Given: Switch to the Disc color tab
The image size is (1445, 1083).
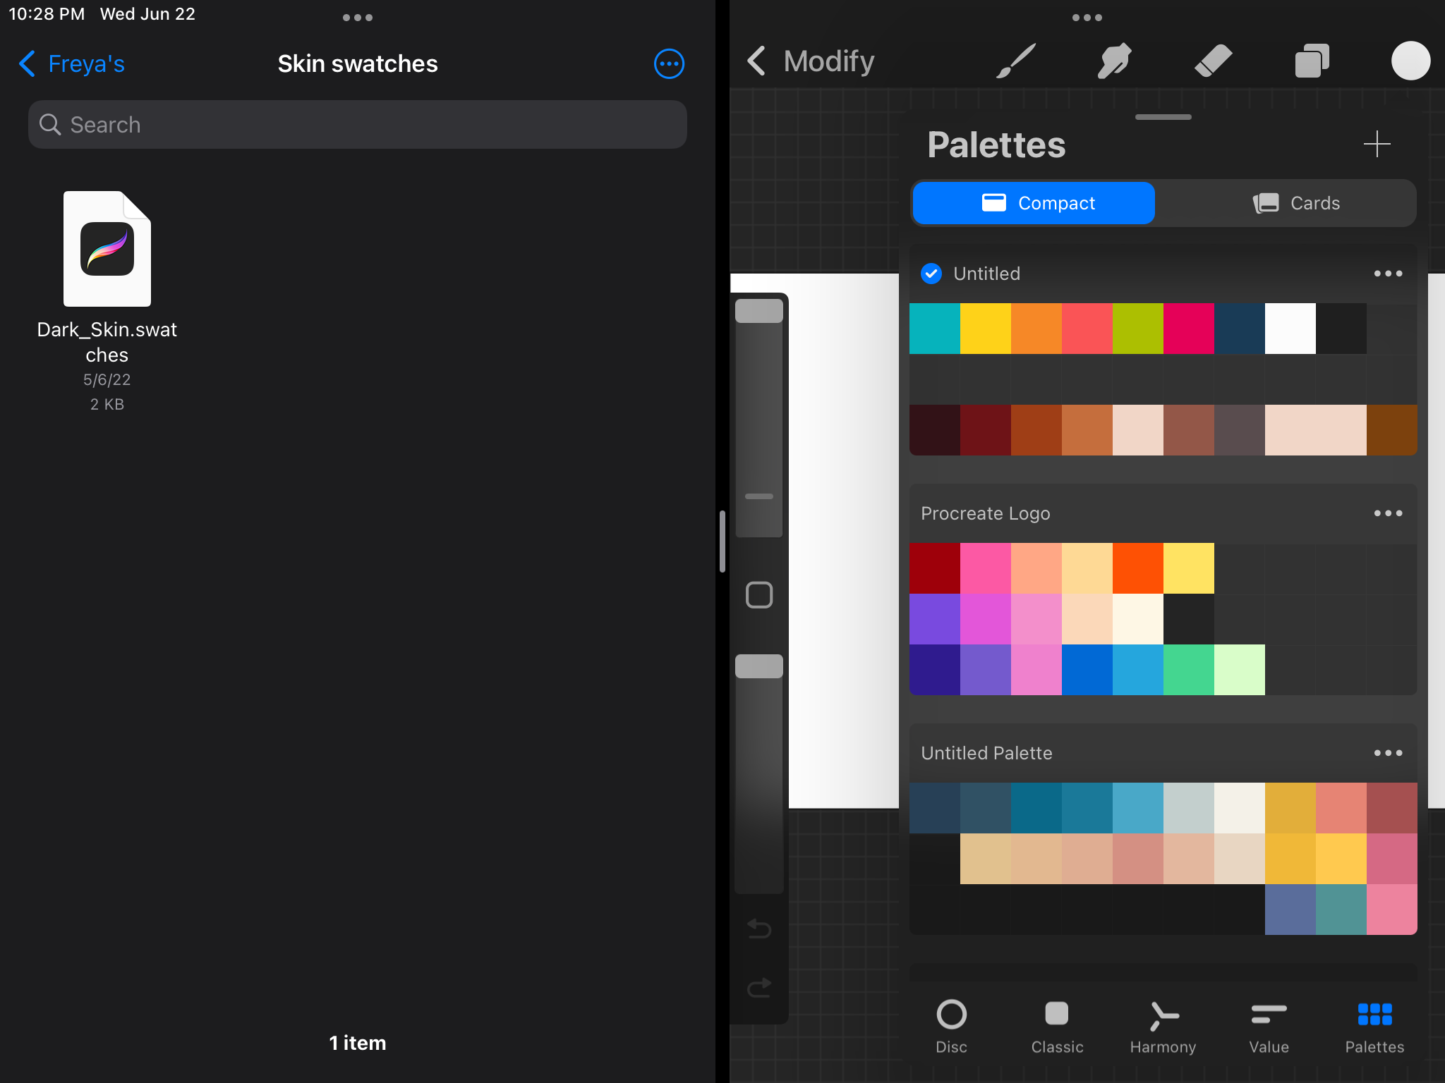Looking at the screenshot, I should (x=951, y=1027).
